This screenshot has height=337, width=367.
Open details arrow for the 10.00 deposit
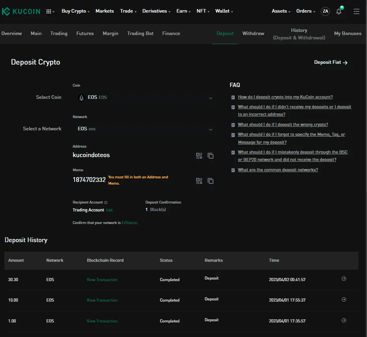click(x=344, y=299)
